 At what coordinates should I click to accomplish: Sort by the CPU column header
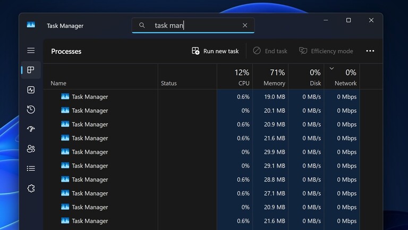235,77
